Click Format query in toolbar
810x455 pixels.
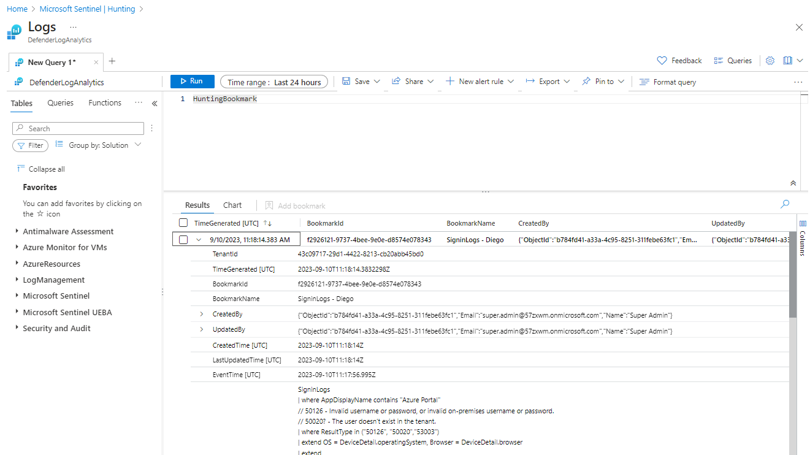(x=668, y=82)
